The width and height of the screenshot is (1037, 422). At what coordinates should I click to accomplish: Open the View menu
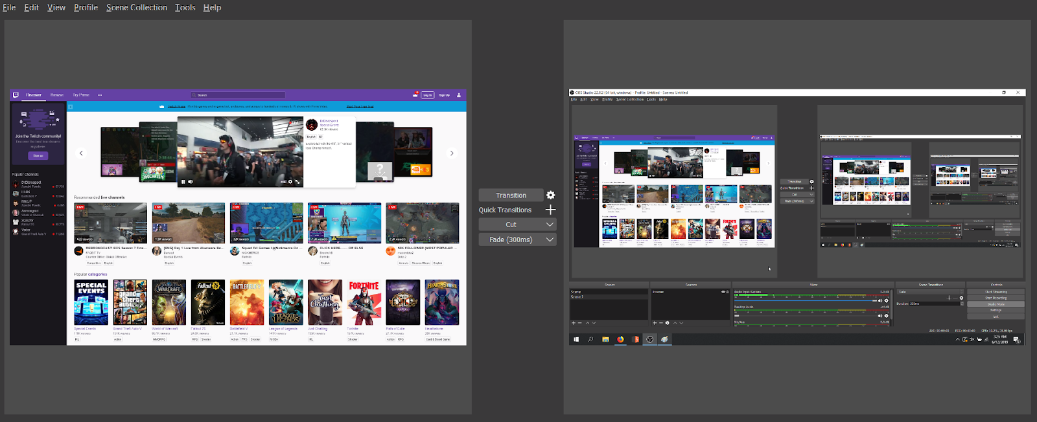pyautogui.click(x=56, y=7)
